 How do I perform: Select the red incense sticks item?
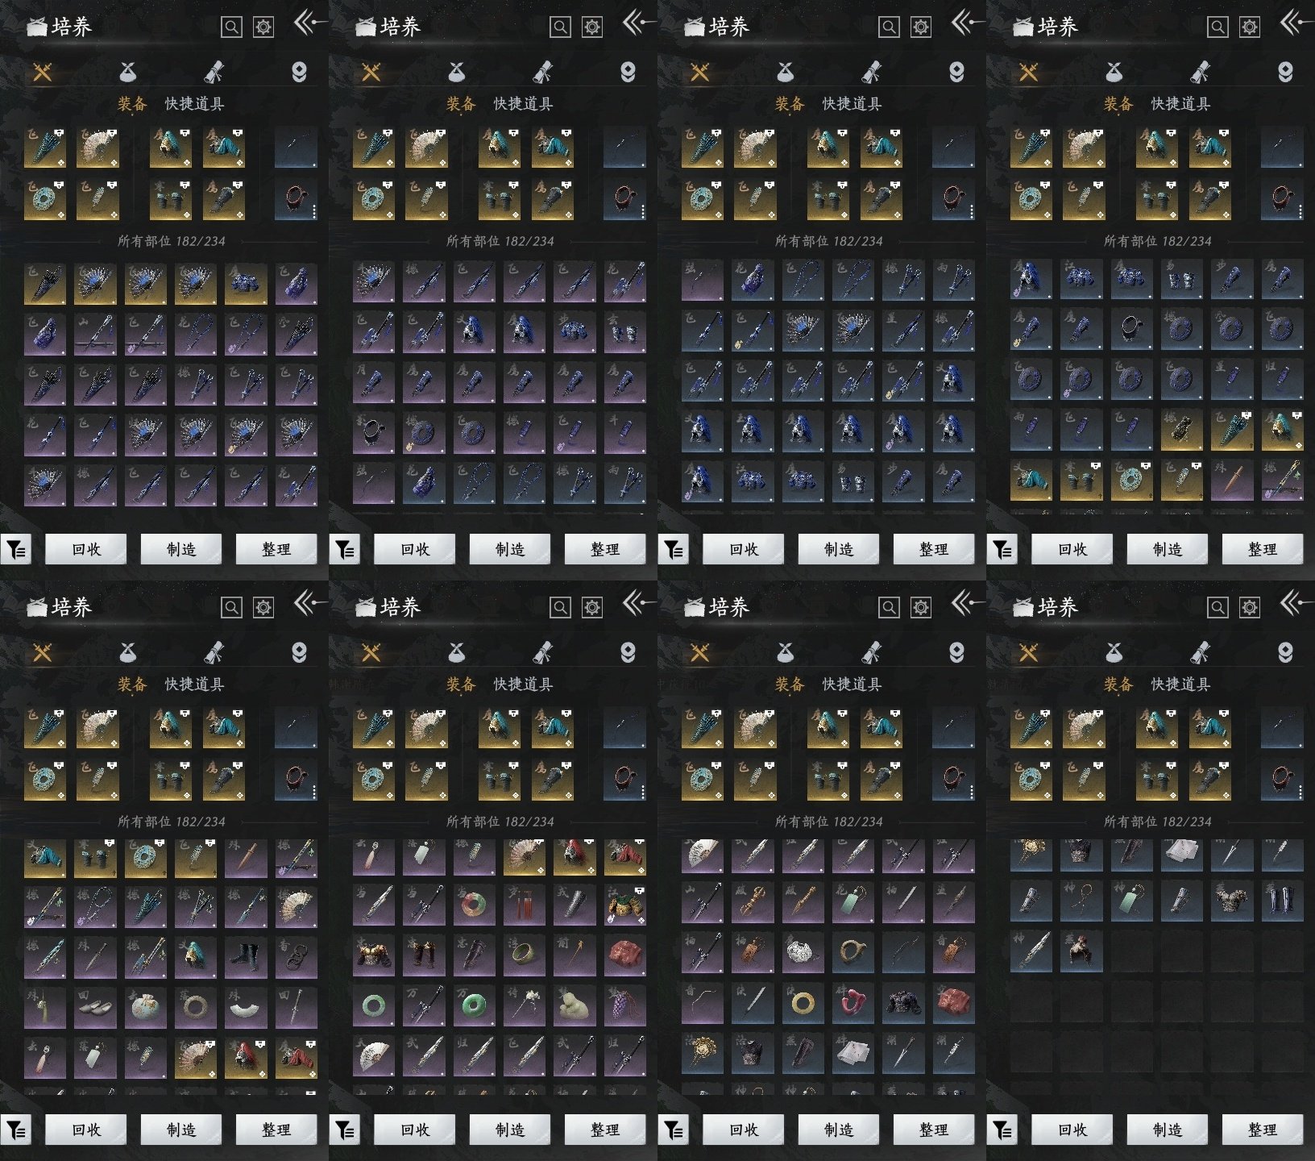[x=525, y=905]
